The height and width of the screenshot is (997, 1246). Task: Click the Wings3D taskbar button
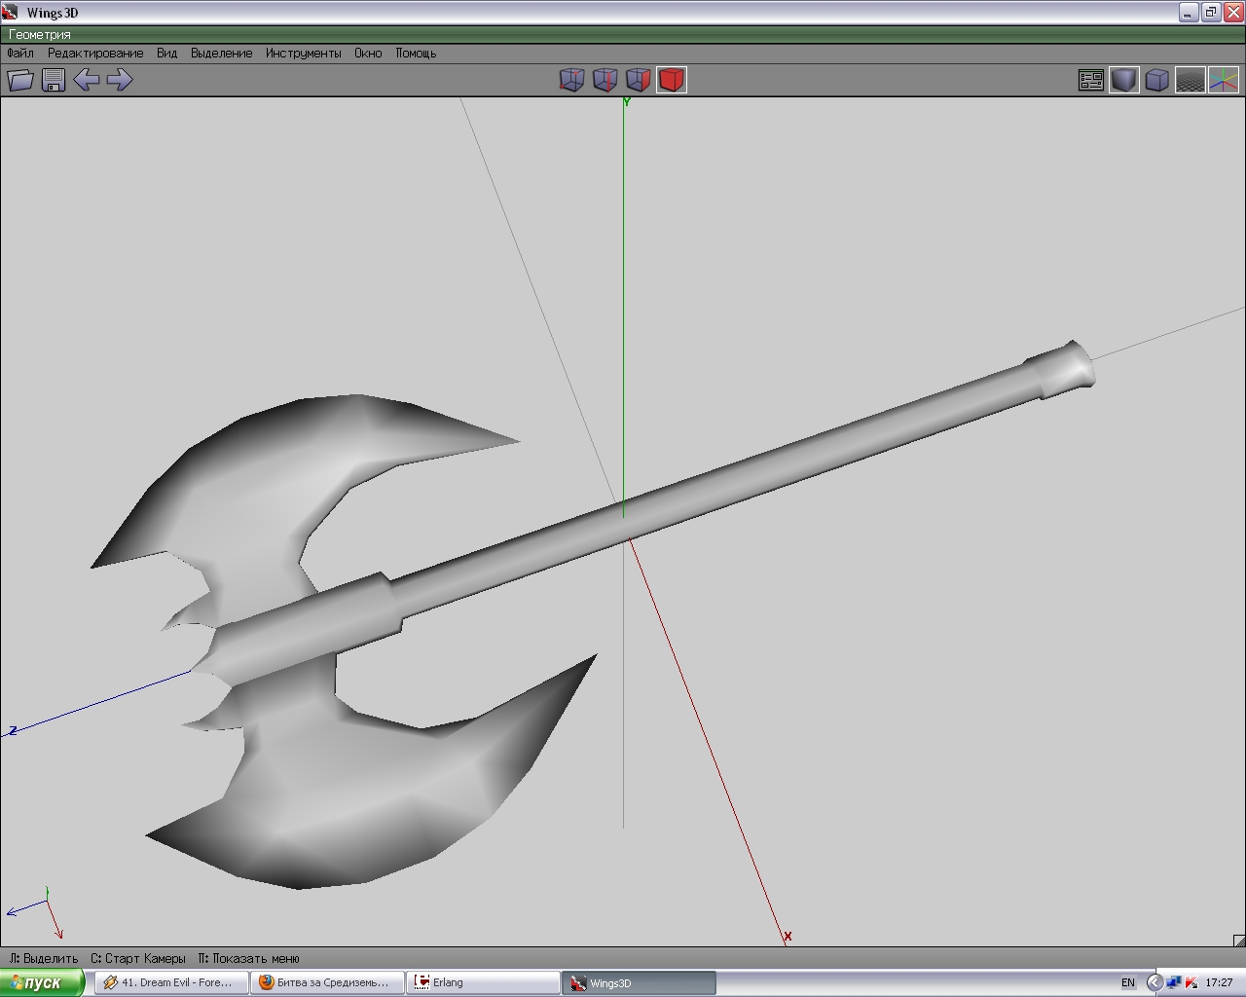pos(639,982)
